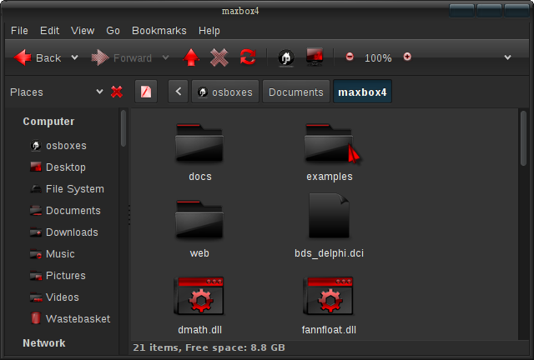Click the Stop loading icon
534x360 pixels.
click(219, 57)
